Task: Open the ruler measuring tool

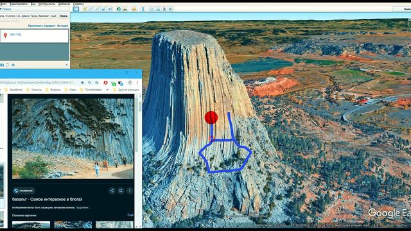Action: point(143,9)
